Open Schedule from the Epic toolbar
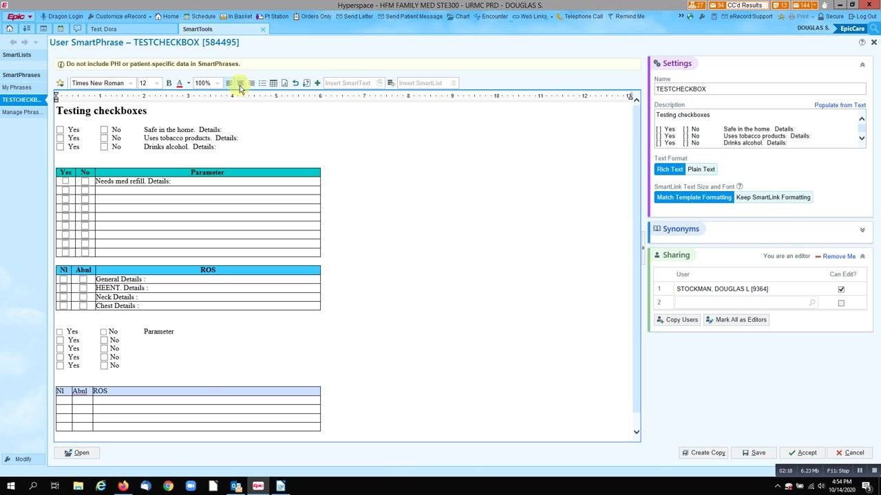This screenshot has height=495, width=881. click(199, 16)
